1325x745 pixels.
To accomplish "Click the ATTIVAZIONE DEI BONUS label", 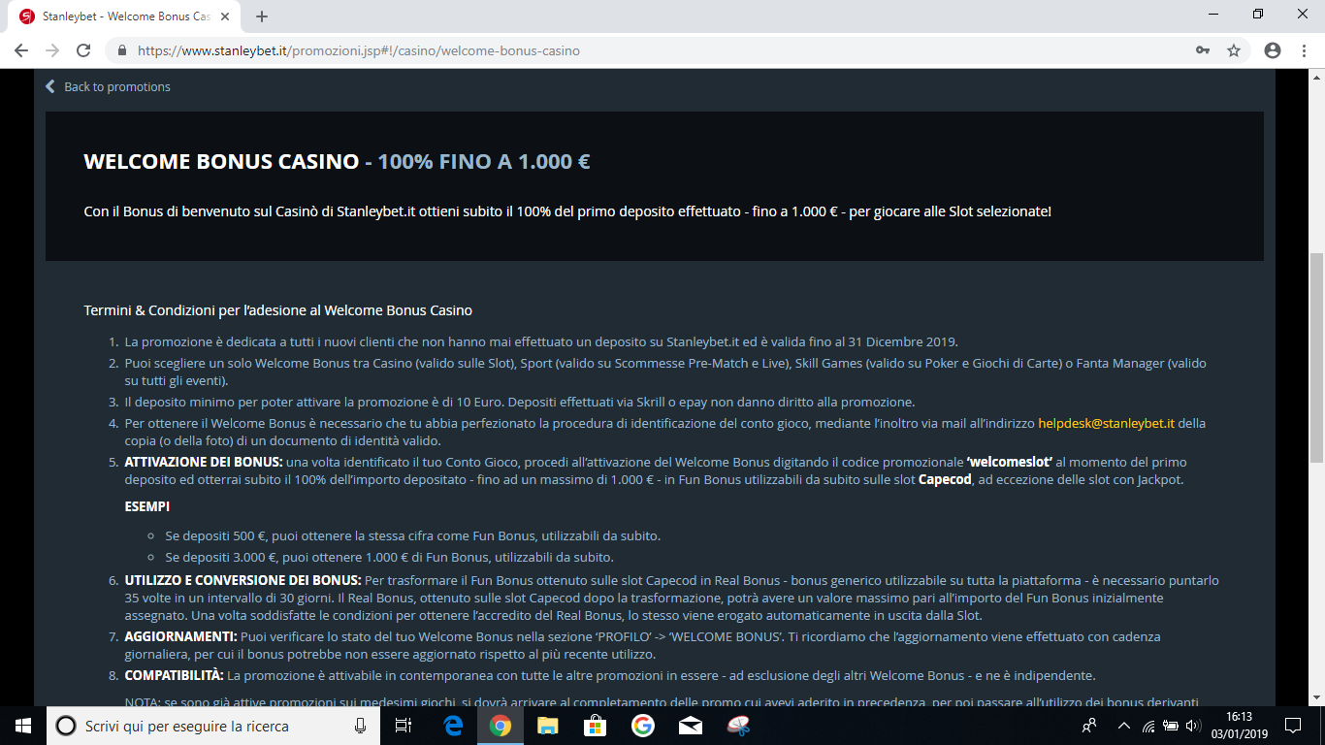I will coord(204,462).
